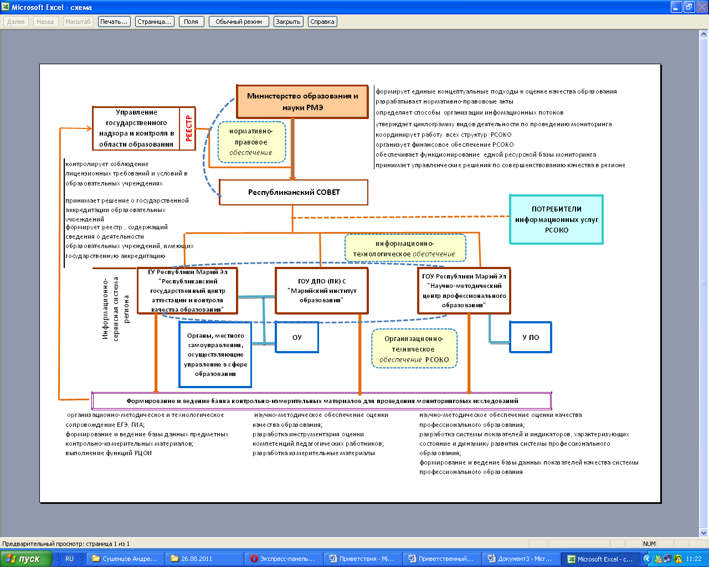709x567 pixels.
Task: Toggle margin display with Поля button
Action: tap(191, 22)
